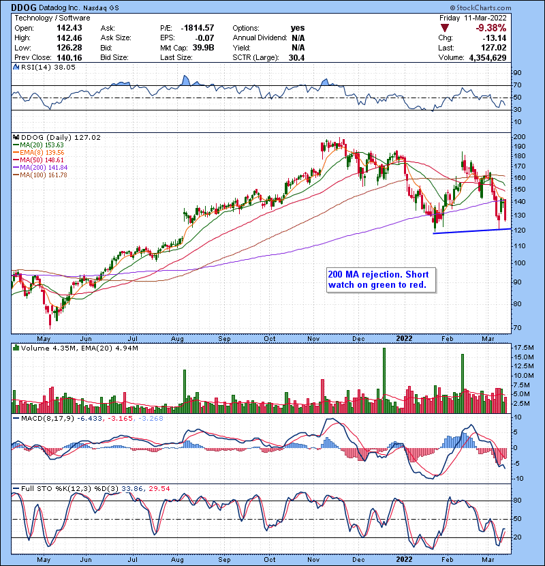Viewport: 545px width, 566px height.
Task: Click the MA(200) 141.84 legend entry
Action: tap(40, 168)
